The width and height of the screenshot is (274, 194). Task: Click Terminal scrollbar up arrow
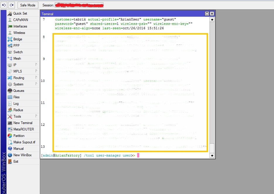[212, 20]
